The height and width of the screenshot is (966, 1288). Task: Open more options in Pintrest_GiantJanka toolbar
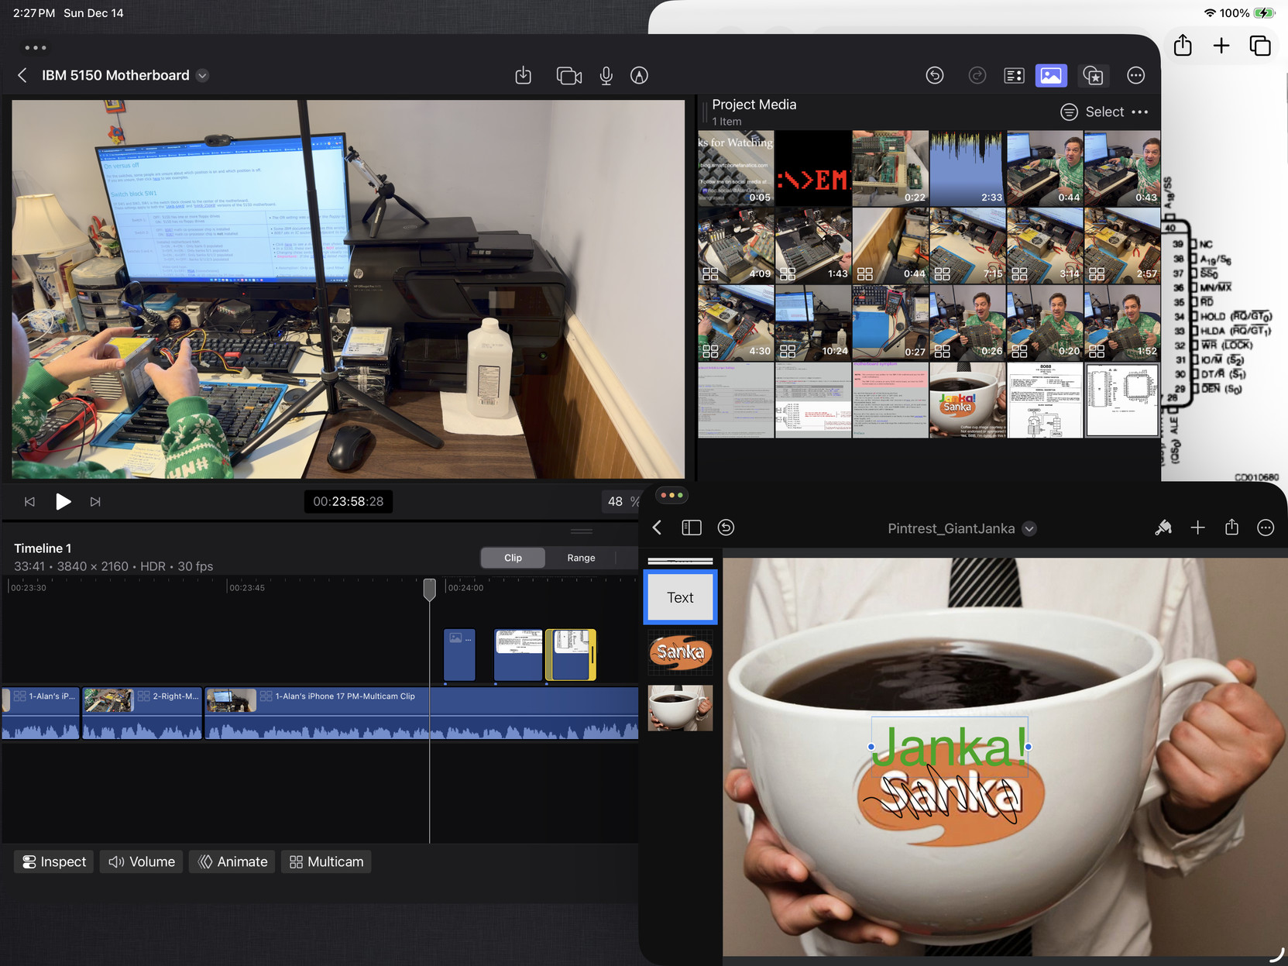pos(1266,528)
